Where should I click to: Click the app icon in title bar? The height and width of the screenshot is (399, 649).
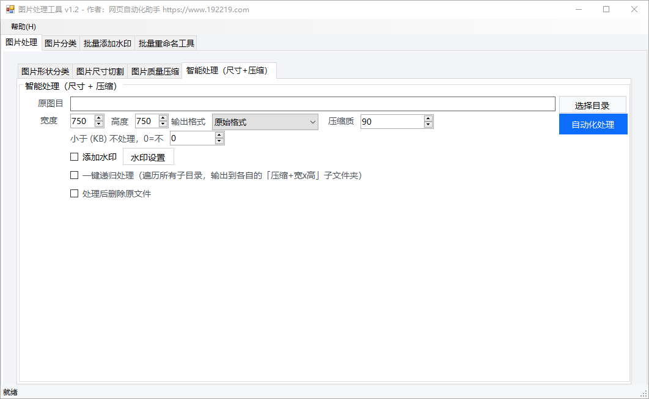[x=10, y=10]
